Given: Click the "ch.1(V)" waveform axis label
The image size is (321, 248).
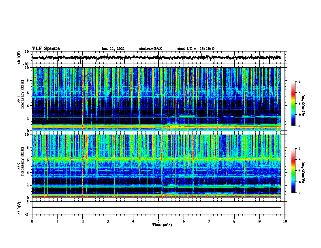Looking at the screenshot, I should coord(19,58).
